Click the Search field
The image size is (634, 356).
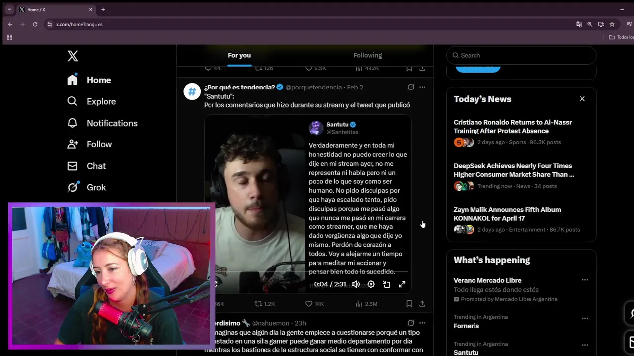point(521,55)
